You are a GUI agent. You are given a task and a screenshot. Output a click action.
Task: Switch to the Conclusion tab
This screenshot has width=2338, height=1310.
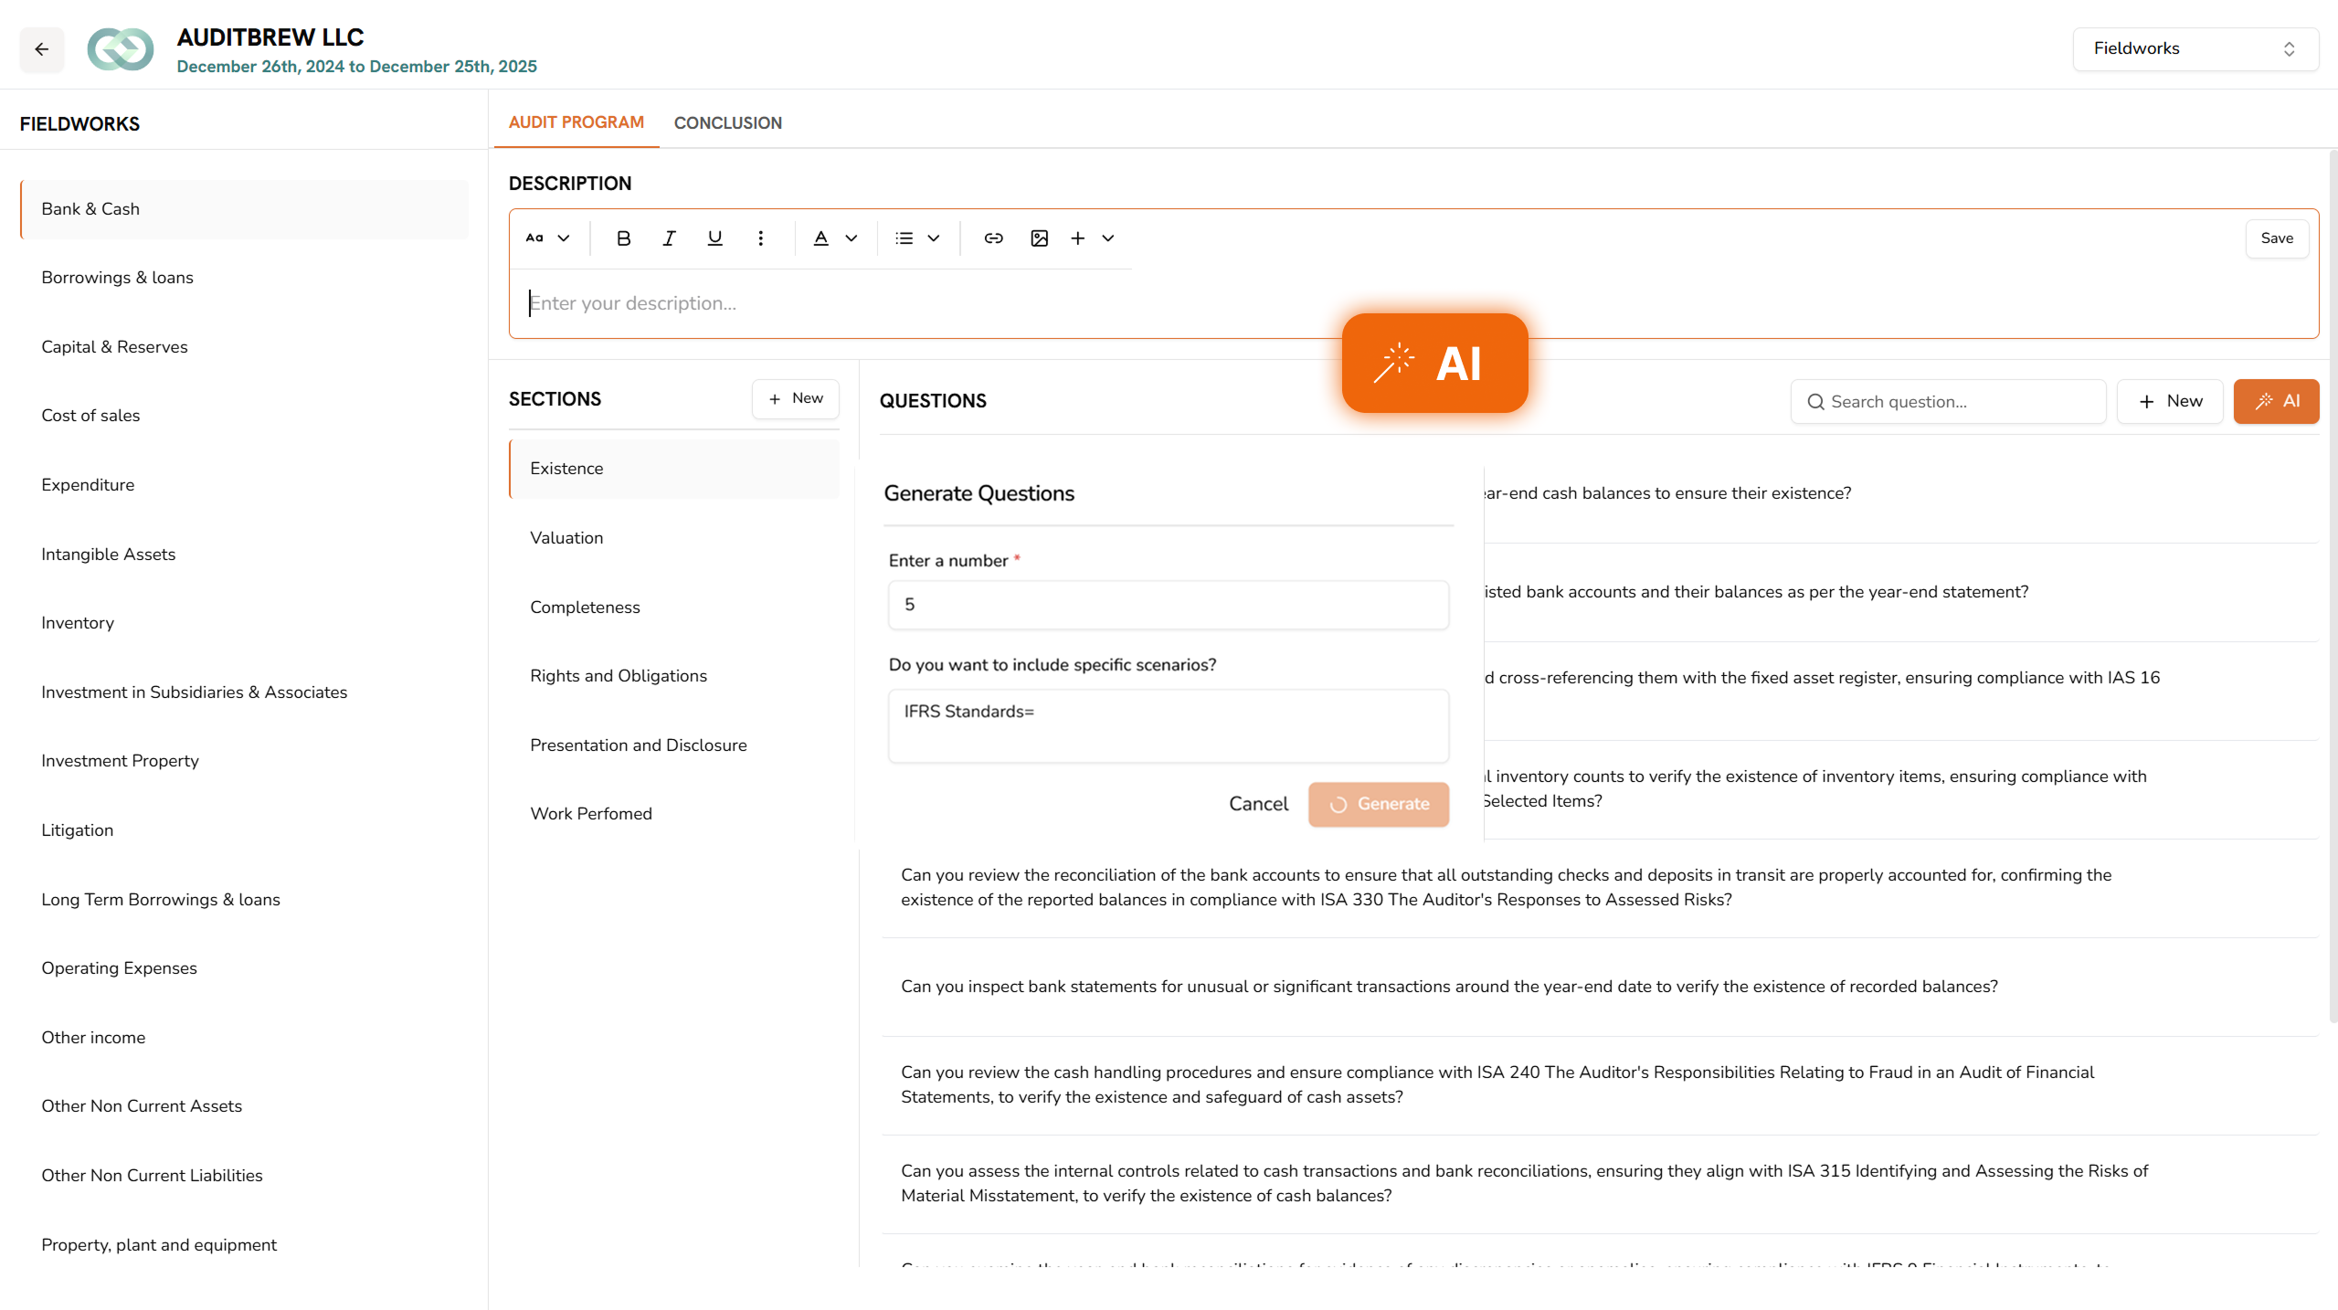[x=728, y=122]
